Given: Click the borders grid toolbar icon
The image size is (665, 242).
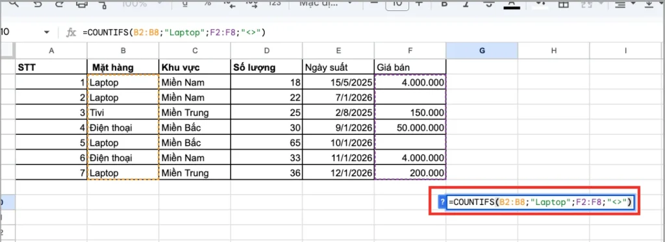Looking at the screenshot, I should [x=563, y=3].
